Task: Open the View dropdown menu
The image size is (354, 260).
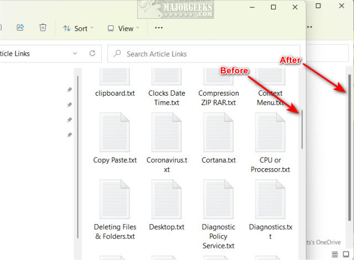Action: pyautogui.click(x=123, y=28)
